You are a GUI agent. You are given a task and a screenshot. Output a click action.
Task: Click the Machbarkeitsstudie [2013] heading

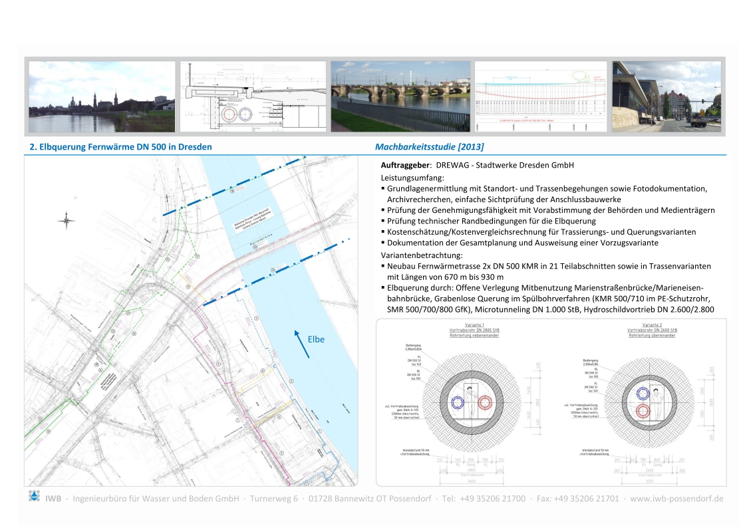tap(430, 147)
